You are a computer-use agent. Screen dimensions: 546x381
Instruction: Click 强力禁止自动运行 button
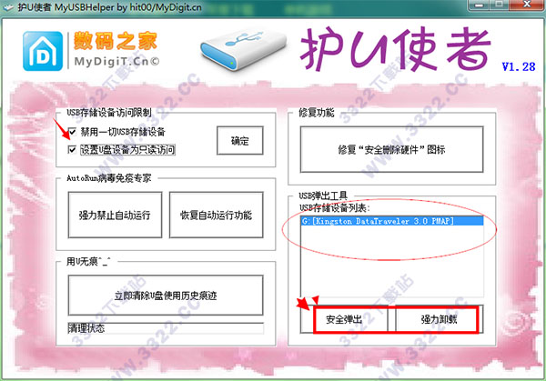click(x=115, y=215)
